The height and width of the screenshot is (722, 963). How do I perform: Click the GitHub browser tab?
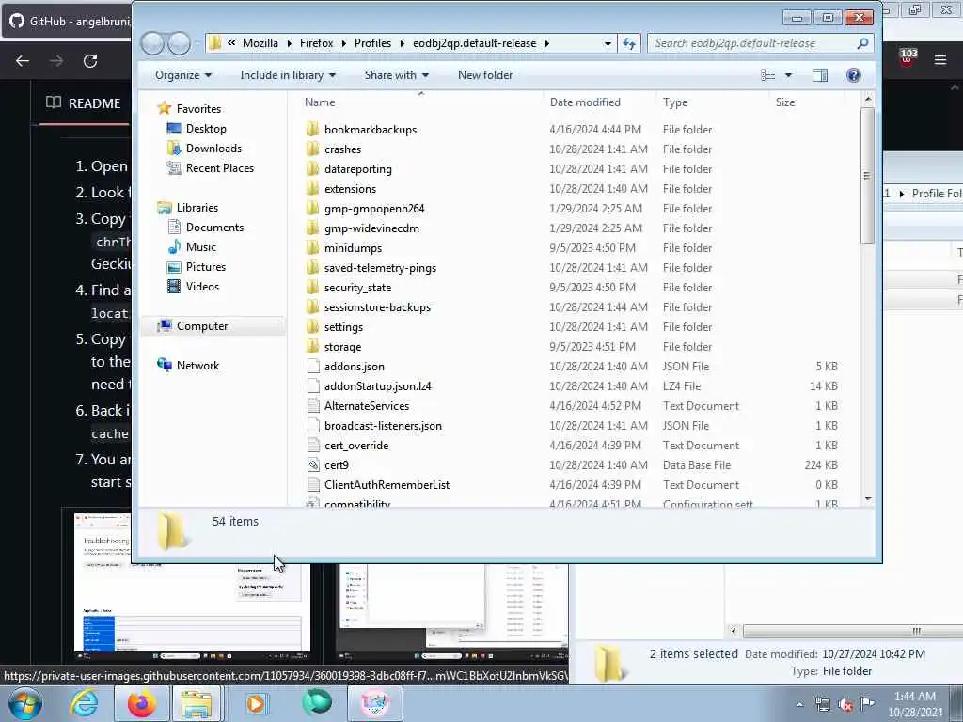tap(70, 21)
